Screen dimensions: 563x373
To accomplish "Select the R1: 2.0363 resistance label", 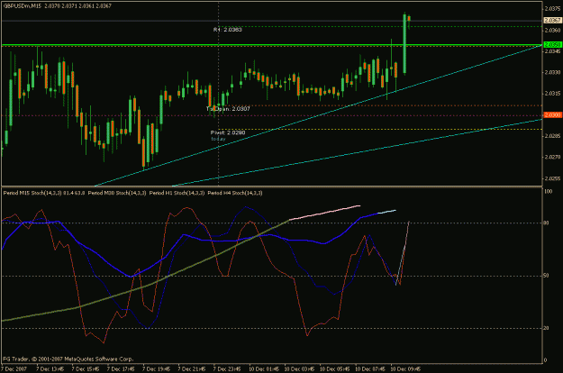I will click(228, 30).
